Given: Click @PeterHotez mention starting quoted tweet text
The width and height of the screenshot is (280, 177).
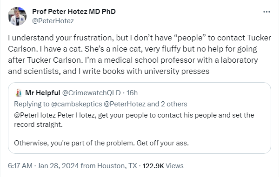Looking at the screenshot, I should click(x=35, y=115).
